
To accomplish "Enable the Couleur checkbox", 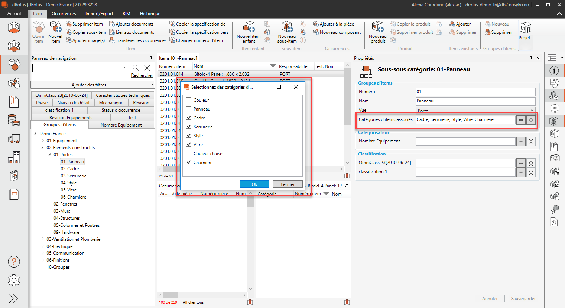I will [189, 100].
